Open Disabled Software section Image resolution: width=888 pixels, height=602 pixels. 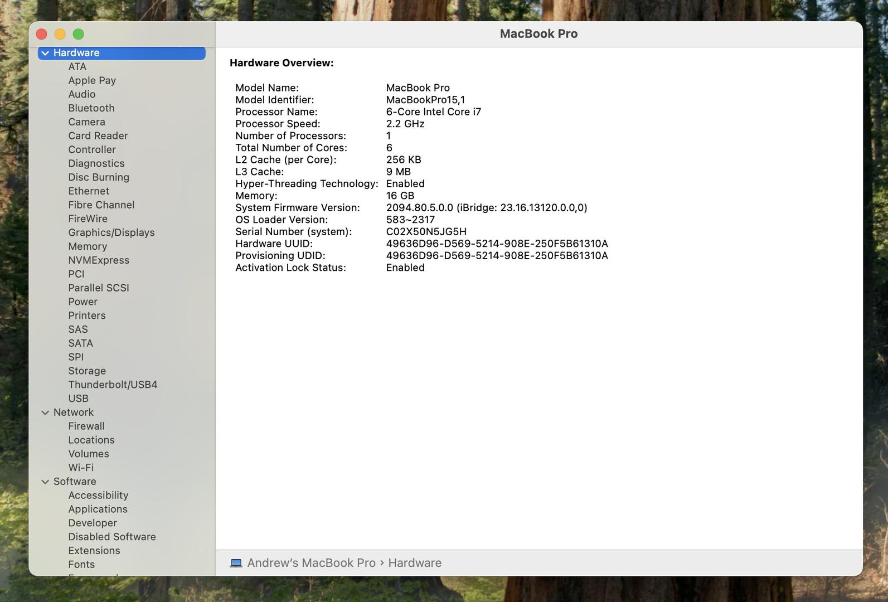(x=112, y=537)
